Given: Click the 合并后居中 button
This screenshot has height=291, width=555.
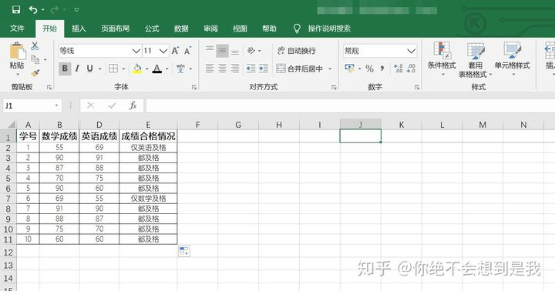Looking at the screenshot, I should click(300, 69).
